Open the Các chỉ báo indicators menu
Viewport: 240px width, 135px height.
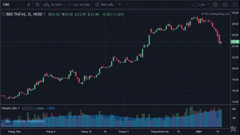coord(79,5)
